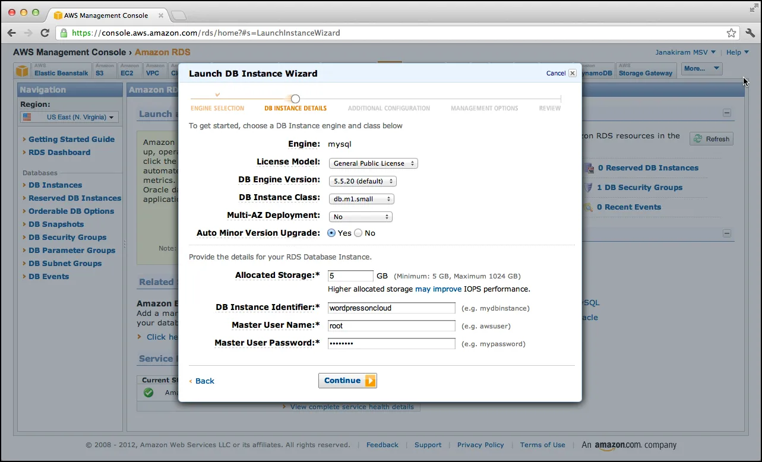Open Support link in footer
Screen dimensions: 762x462
(x=428, y=445)
